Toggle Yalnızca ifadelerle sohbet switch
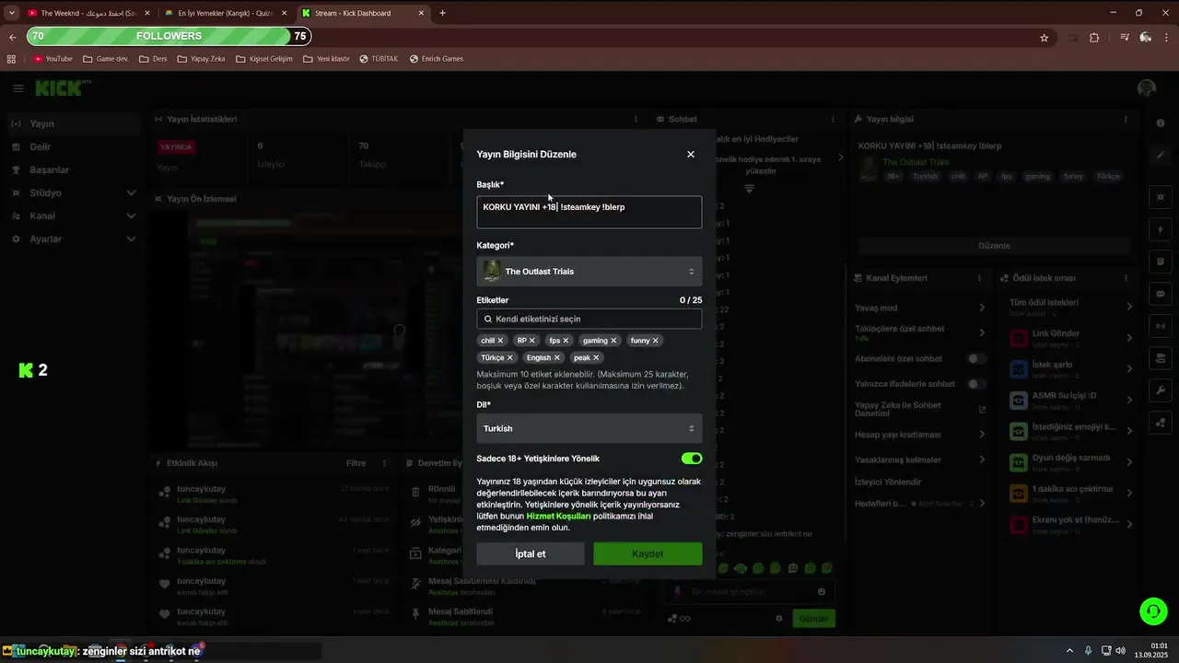This screenshot has width=1179, height=663. (x=976, y=384)
